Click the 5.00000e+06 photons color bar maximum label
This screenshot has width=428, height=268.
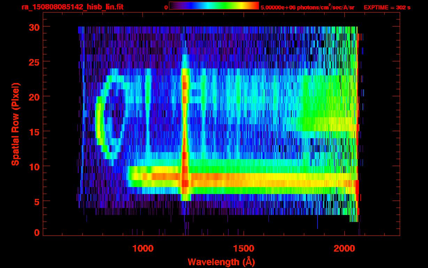click(x=307, y=7)
